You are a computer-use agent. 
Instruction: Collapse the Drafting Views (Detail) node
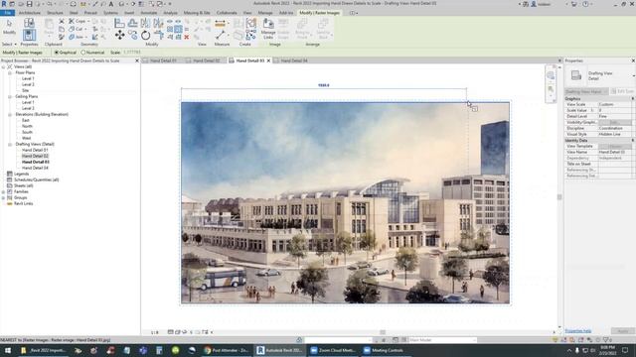pyautogui.click(x=10, y=144)
